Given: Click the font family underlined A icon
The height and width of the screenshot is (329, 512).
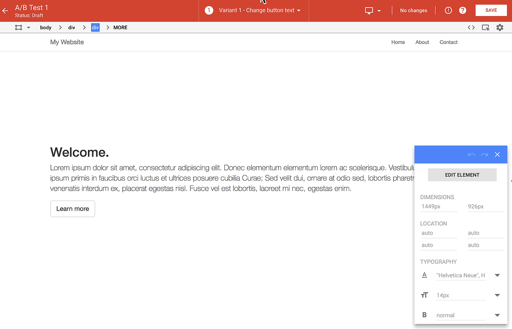Looking at the screenshot, I should point(424,275).
